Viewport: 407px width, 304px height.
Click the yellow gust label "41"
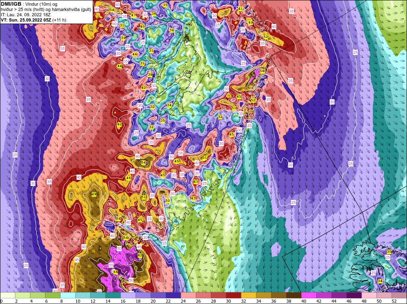241,9
